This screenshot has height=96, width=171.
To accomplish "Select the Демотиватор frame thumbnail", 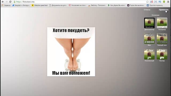I will click(x=149, y=23).
